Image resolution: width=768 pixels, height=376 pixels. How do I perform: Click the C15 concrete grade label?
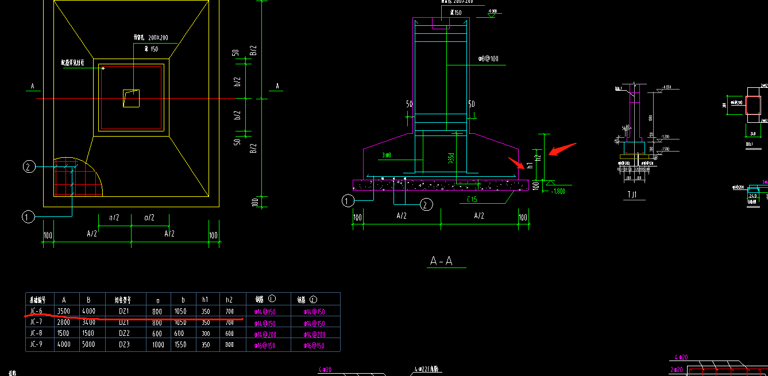473,199
